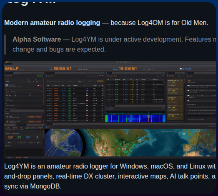Click the bold text "Modern amateur radio logging"
This screenshot has width=218, height=196.
(x=52, y=23)
